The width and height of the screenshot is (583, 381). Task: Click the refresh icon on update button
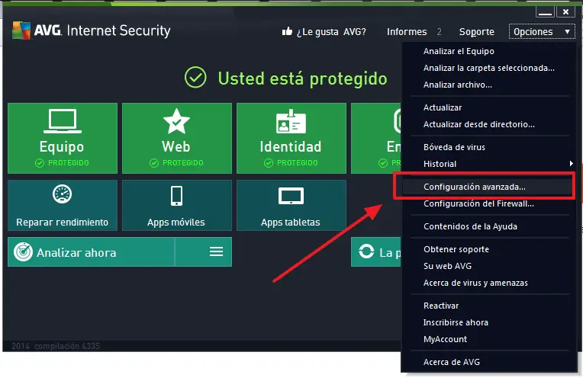click(x=366, y=251)
